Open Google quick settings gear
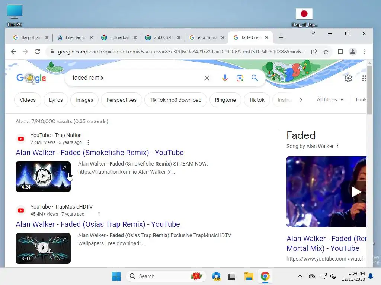The width and height of the screenshot is (381, 285). click(x=348, y=78)
